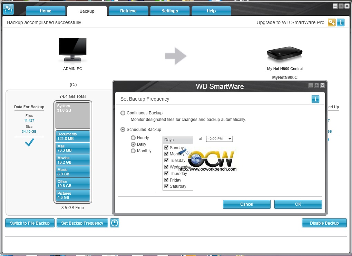Click the Disable Backup button
The image size is (352, 256).
pos(324,223)
